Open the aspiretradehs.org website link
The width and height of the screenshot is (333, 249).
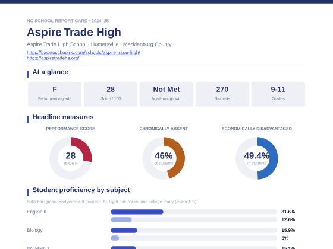[53, 58]
